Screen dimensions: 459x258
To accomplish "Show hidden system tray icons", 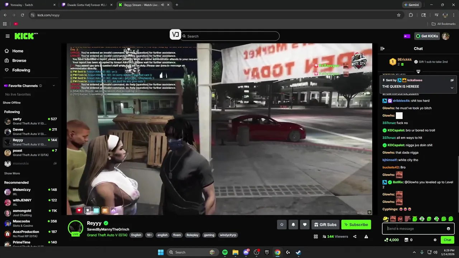I will click(414, 252).
